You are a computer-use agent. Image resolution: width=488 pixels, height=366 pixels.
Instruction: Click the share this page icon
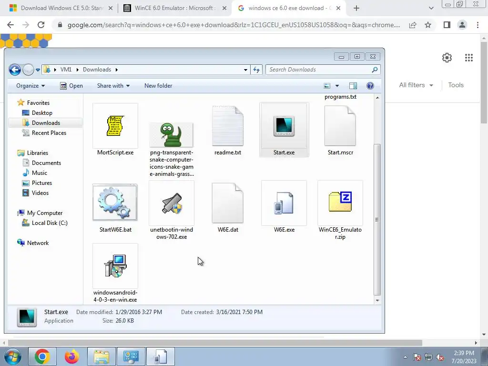click(413, 25)
